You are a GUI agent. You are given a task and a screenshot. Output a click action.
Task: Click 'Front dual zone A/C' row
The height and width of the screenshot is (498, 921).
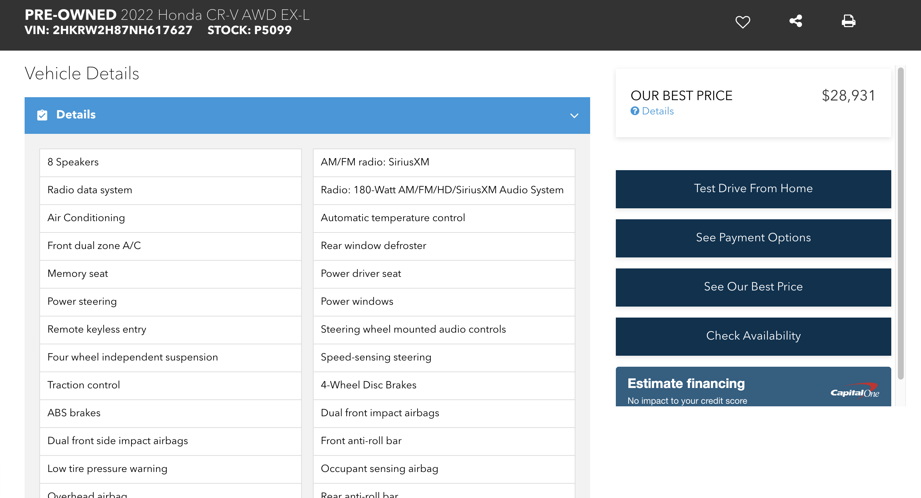[170, 246]
